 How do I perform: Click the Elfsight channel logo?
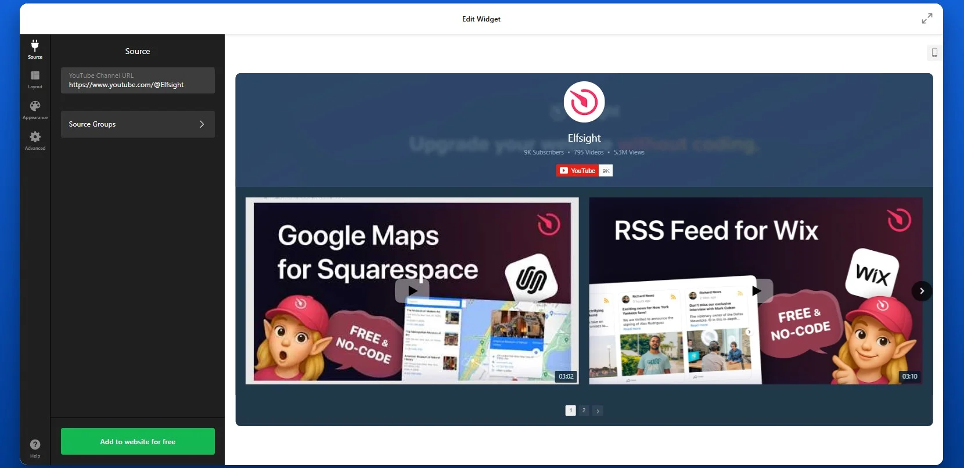coord(584,102)
